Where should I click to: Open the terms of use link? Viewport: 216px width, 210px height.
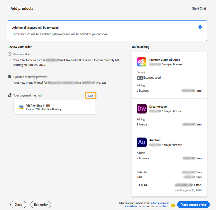point(161,206)
